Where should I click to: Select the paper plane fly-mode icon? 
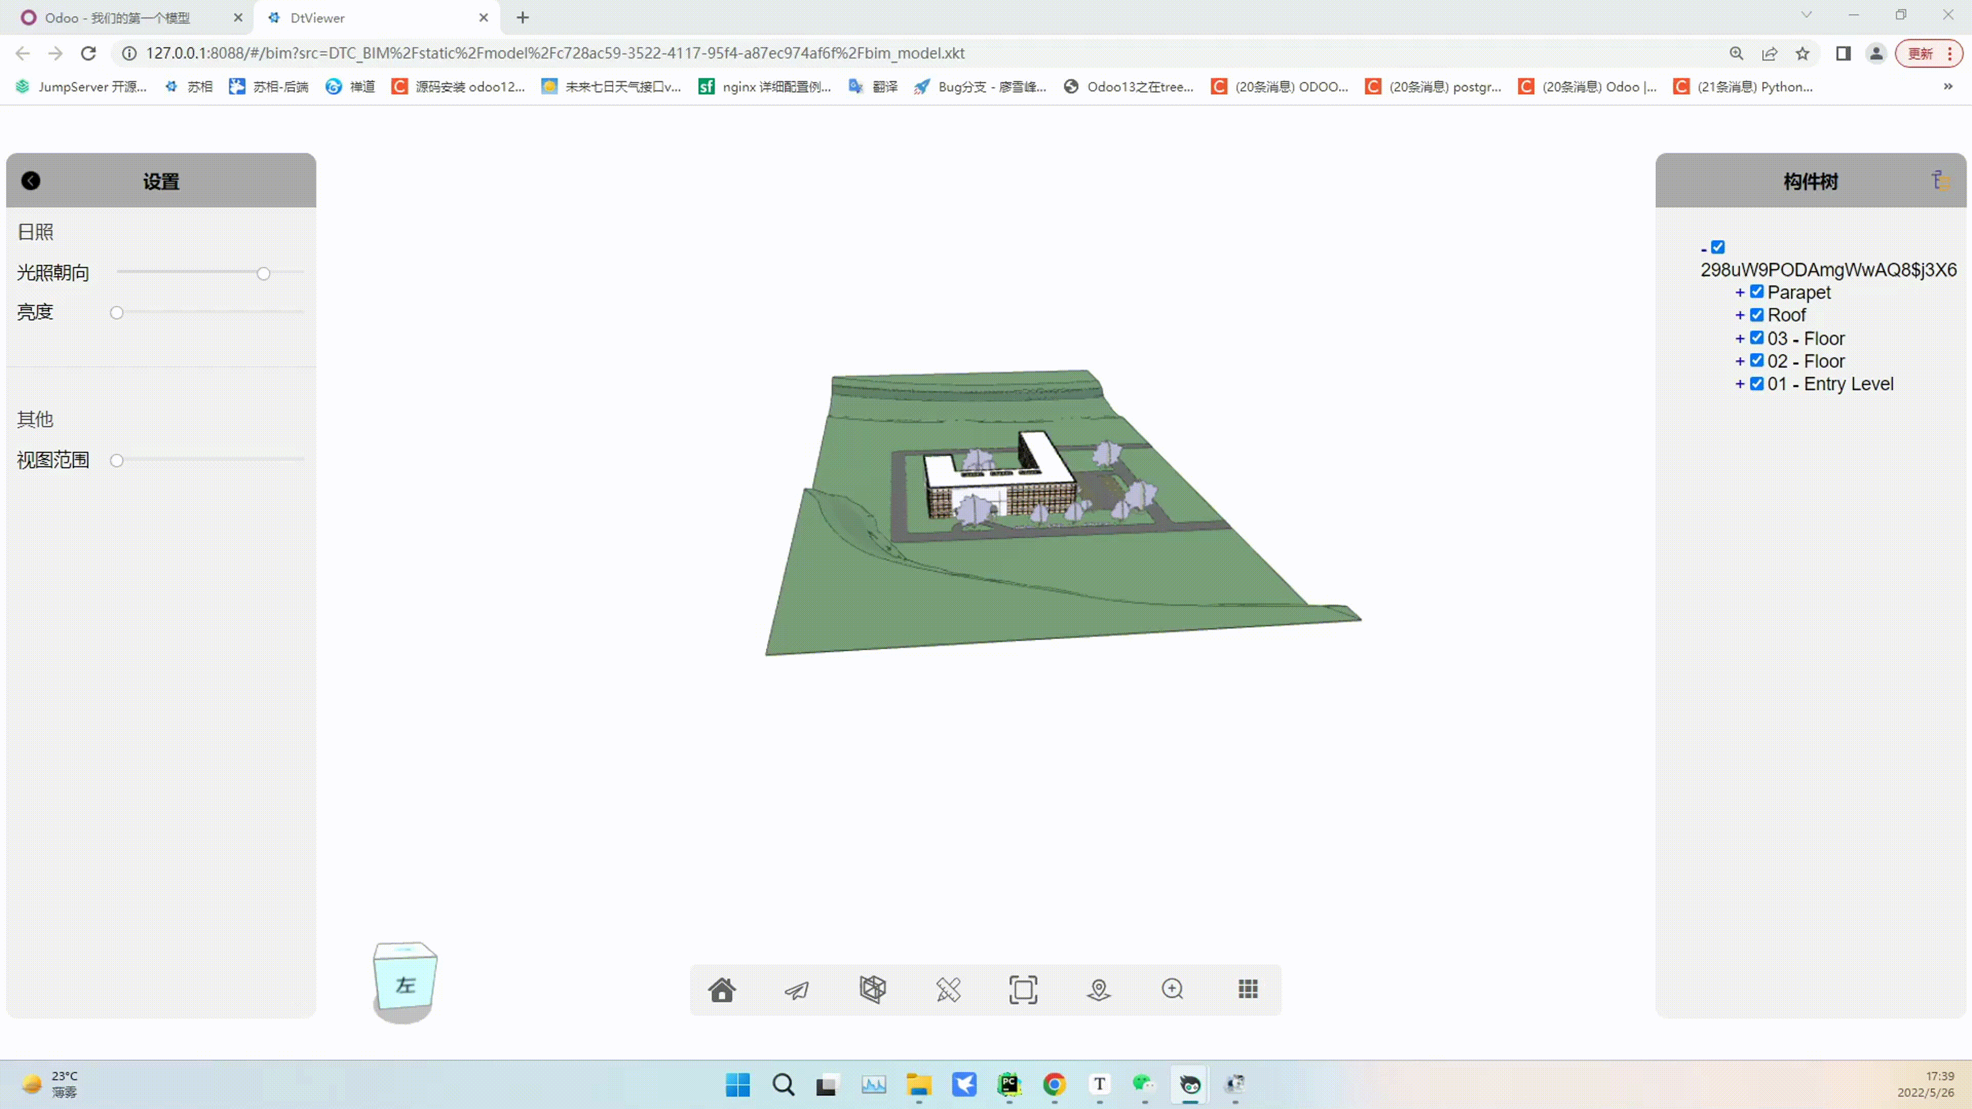pyautogui.click(x=796, y=989)
